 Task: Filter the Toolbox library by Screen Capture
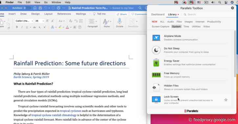161,27
